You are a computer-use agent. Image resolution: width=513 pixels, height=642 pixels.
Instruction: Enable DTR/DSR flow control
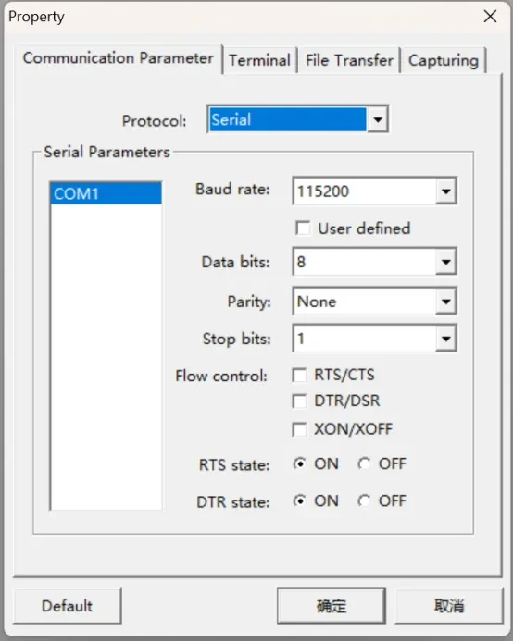pyautogui.click(x=299, y=401)
